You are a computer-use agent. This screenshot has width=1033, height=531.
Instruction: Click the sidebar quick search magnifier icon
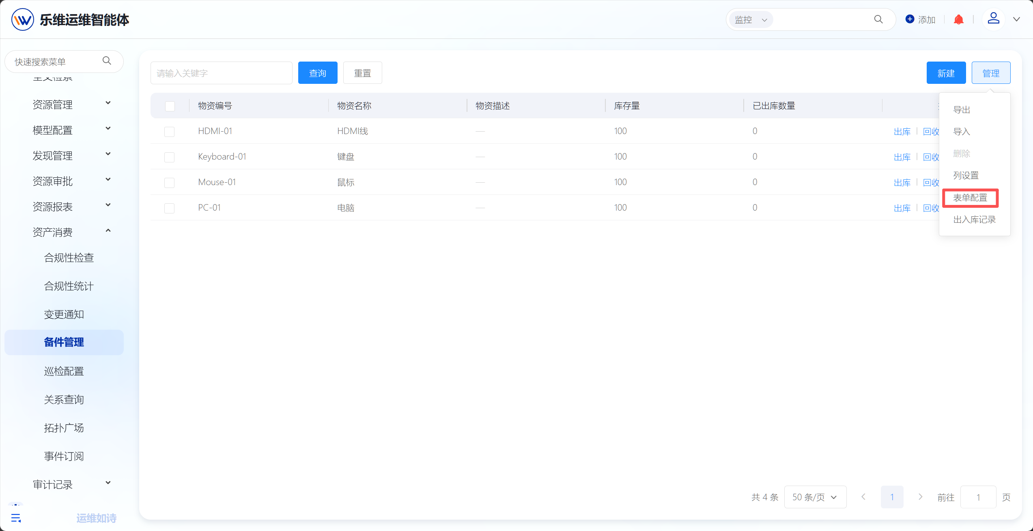[x=107, y=61]
